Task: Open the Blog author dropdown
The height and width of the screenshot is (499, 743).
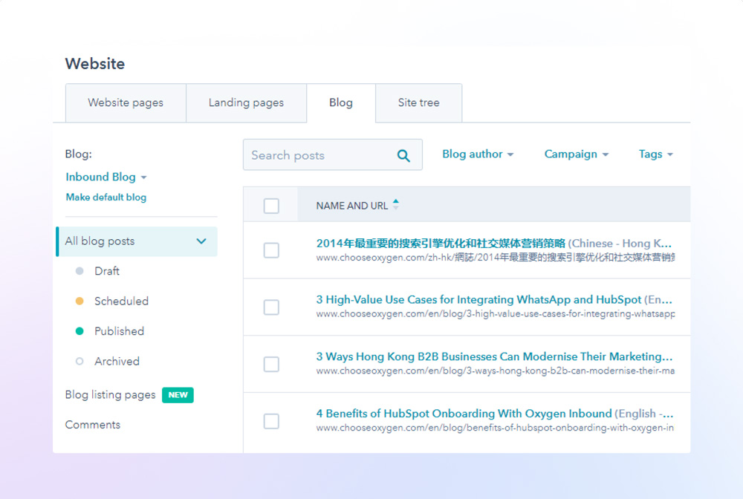Action: pos(478,154)
